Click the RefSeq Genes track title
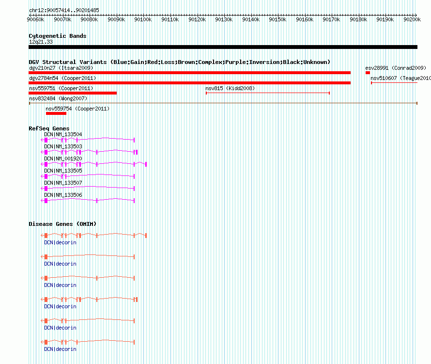 click(x=49, y=128)
